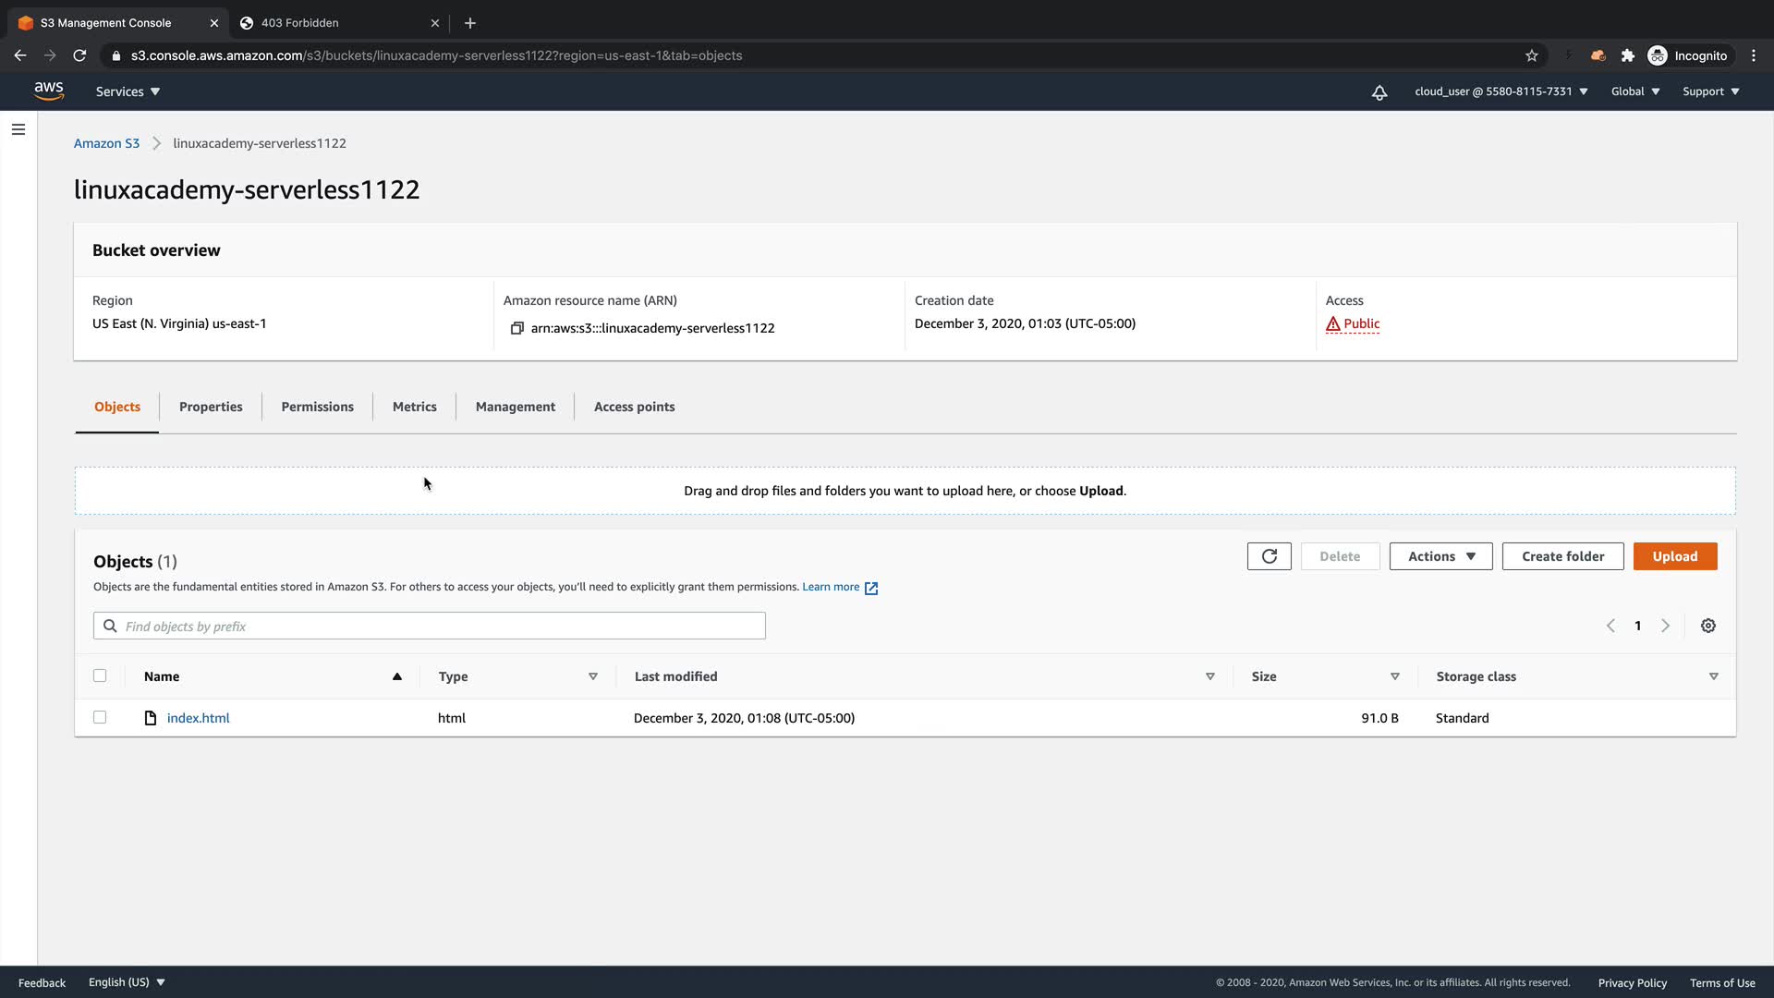Click the orange Upload button
1774x998 pixels.
[1674, 556]
